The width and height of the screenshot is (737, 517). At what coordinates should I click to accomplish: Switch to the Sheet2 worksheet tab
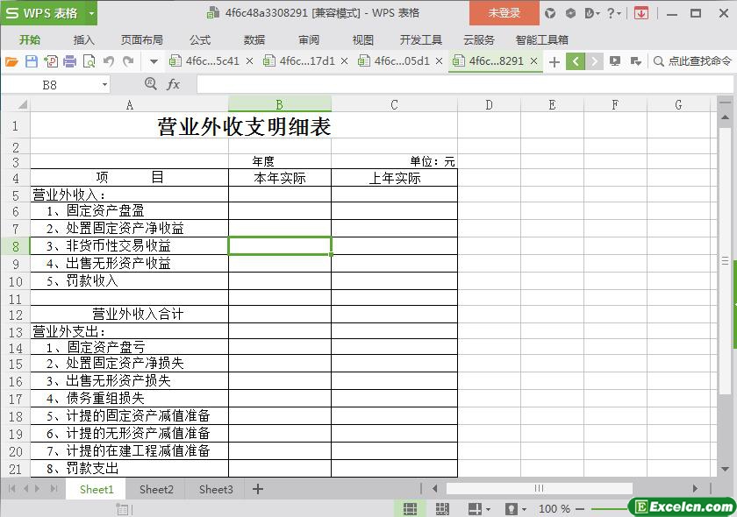[156, 489]
